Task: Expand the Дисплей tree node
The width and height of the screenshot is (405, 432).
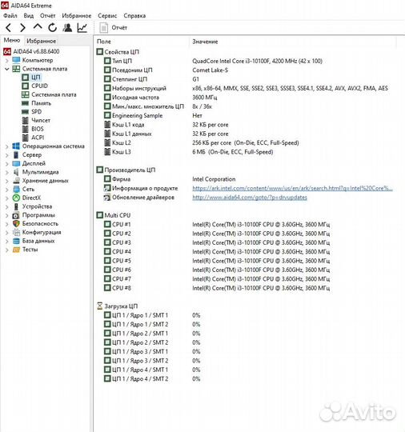Action: [7, 163]
